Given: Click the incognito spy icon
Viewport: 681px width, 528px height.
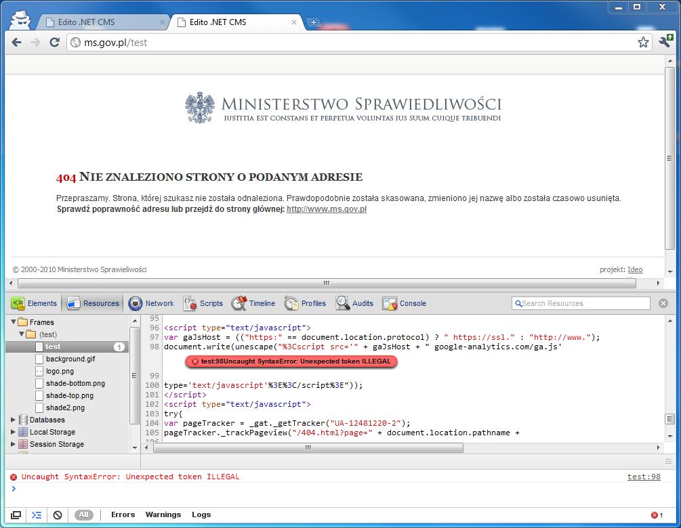Looking at the screenshot, I should 20,20.
